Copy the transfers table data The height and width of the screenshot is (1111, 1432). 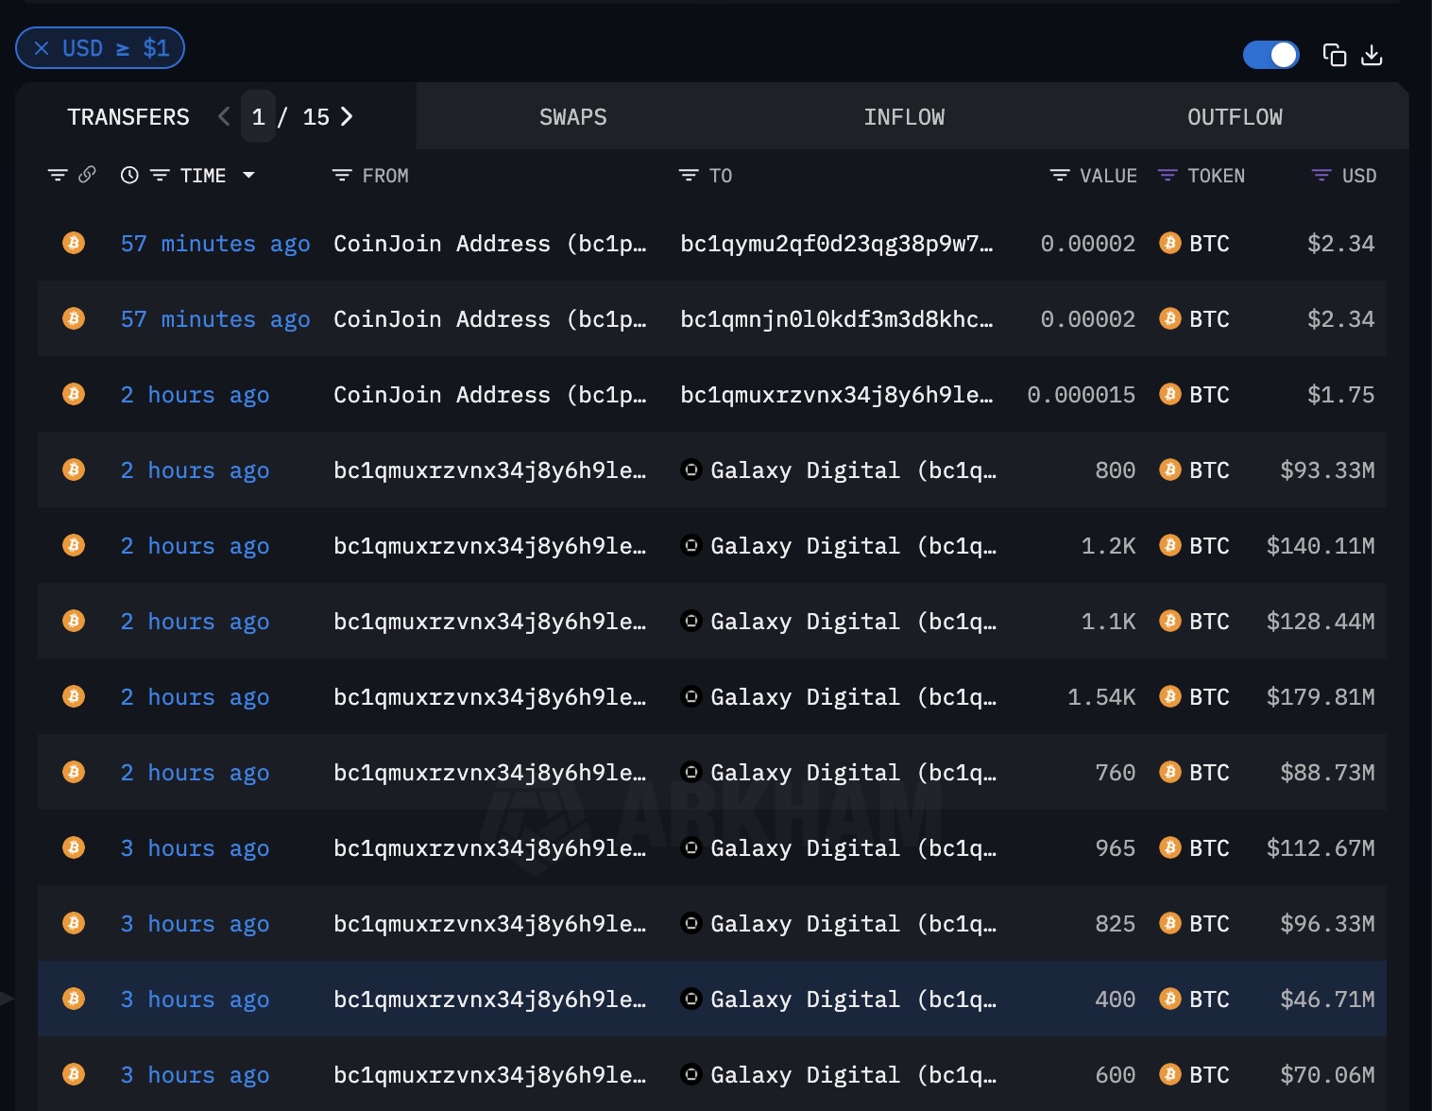(1334, 55)
